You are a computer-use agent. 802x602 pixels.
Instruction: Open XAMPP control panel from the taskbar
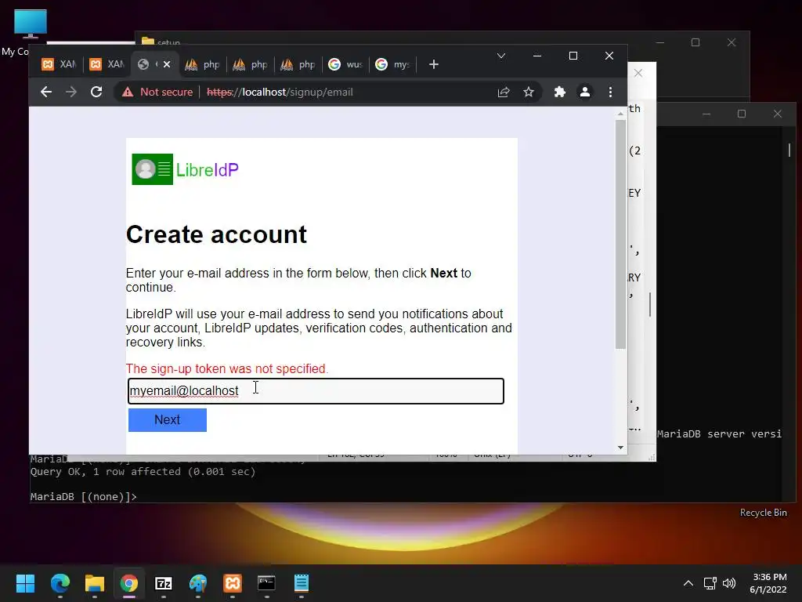pyautogui.click(x=233, y=583)
